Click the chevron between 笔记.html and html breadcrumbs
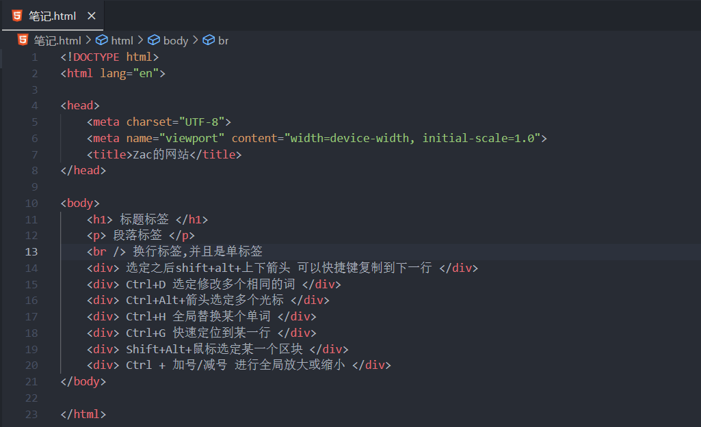Screen dimensions: 701x427 88,40
